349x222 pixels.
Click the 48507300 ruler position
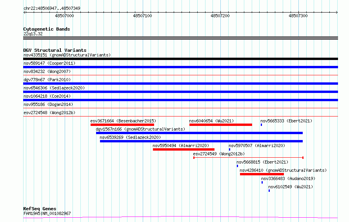tap(298, 16)
